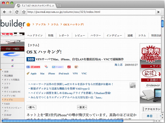
Task: Click the VNC tag link
Action: click(84, 74)
